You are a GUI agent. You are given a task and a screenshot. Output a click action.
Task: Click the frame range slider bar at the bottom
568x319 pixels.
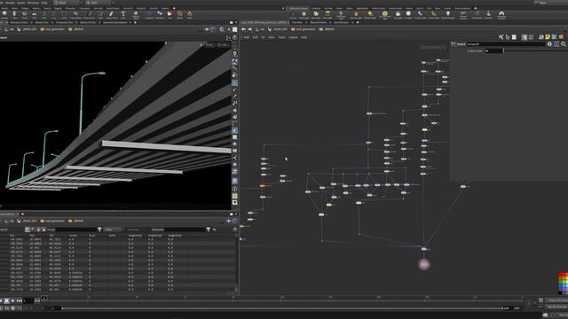point(282,308)
